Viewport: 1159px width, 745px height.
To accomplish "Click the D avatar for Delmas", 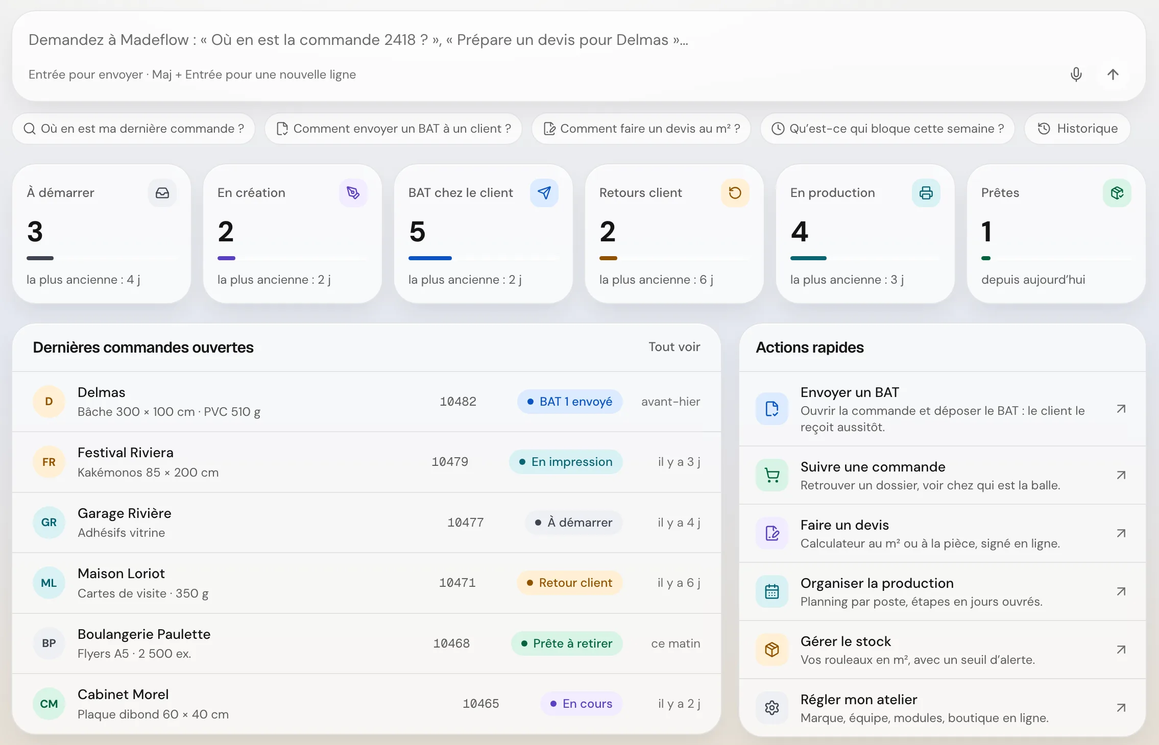I will click(x=49, y=402).
